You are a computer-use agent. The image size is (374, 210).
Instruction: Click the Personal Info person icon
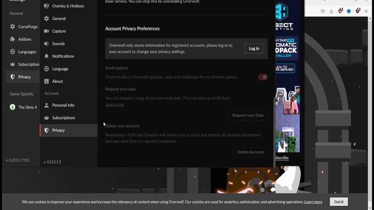click(47, 105)
